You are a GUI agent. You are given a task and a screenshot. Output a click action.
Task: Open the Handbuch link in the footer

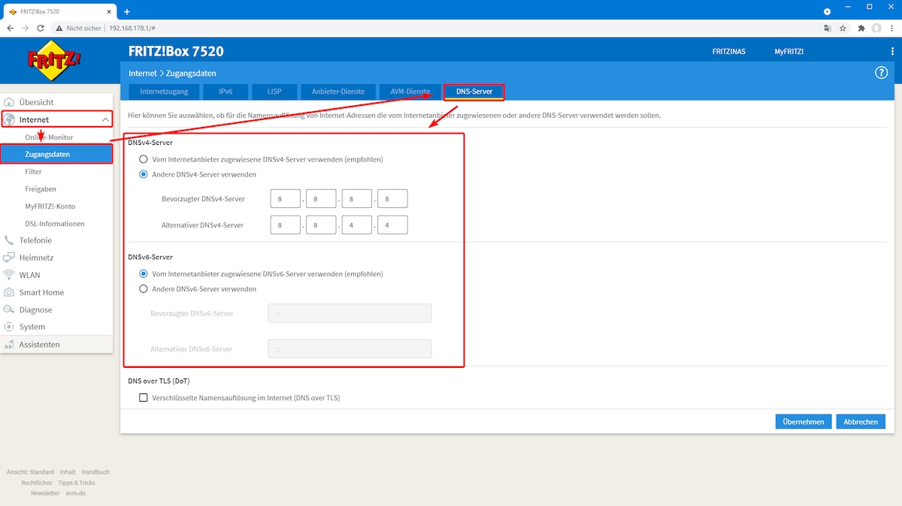coord(95,471)
